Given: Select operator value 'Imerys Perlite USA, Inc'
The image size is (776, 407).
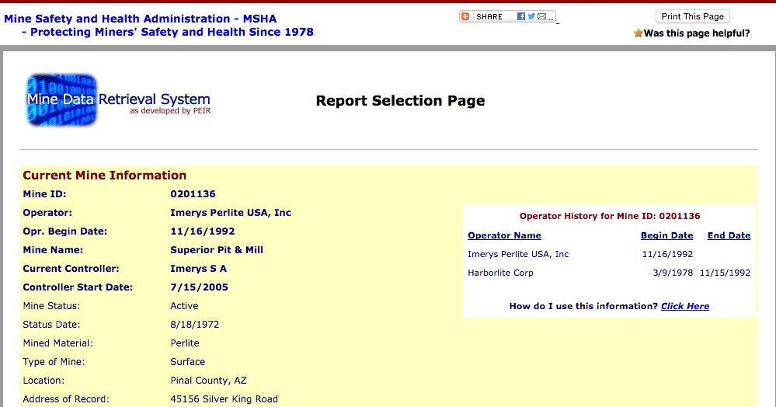Looking at the screenshot, I should point(231,213).
